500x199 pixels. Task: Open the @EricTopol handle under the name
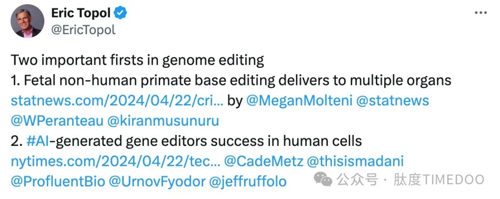[x=83, y=30]
